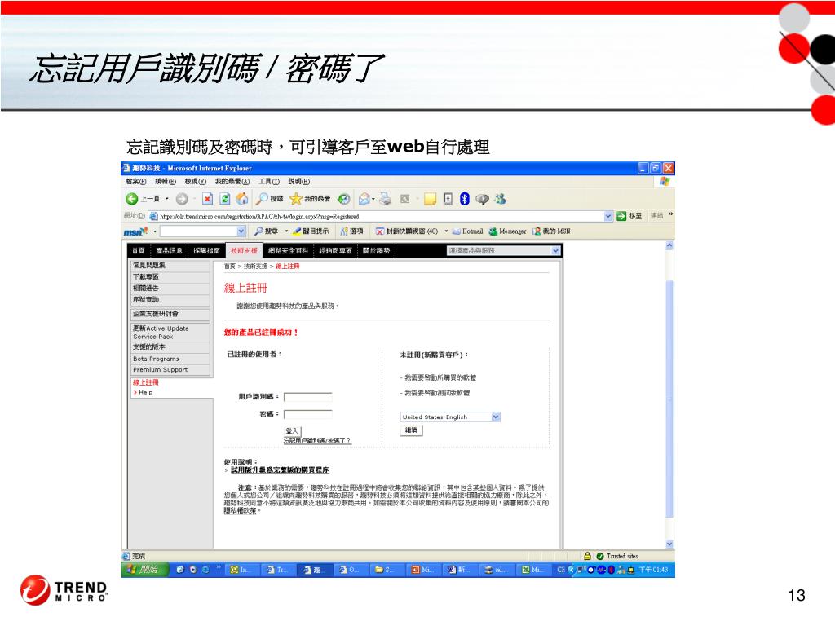Select the 技術支援 navigation tab
835x626 pixels.
pos(244,251)
